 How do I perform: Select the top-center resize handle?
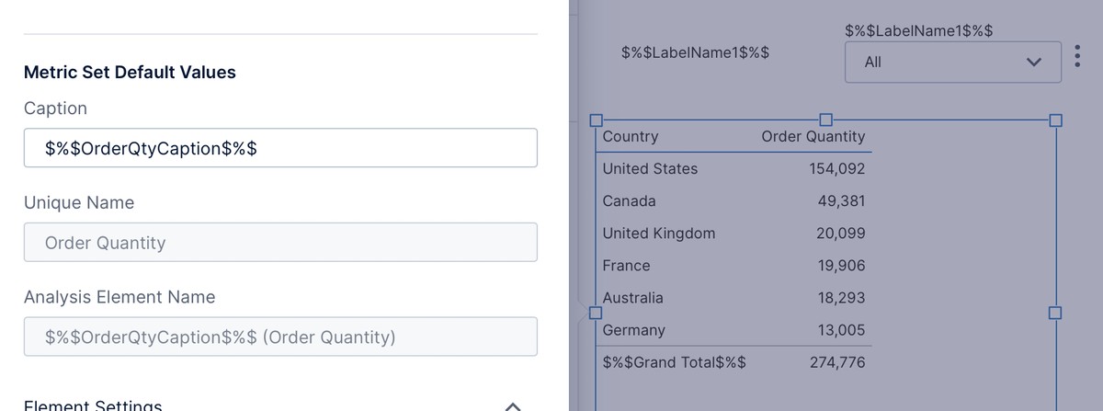click(x=825, y=120)
